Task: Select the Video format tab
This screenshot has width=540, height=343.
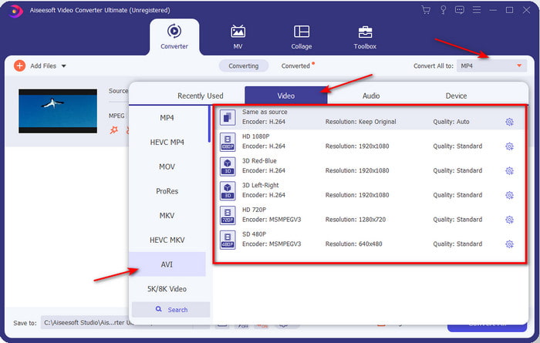Action: pos(286,96)
